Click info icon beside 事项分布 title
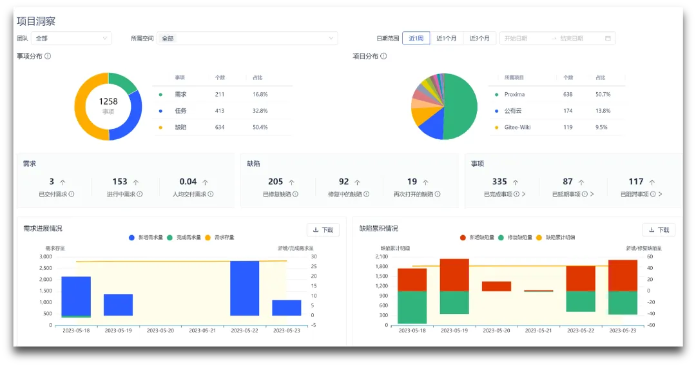Image resolution: width=696 pixels, height=366 pixels. tap(48, 56)
